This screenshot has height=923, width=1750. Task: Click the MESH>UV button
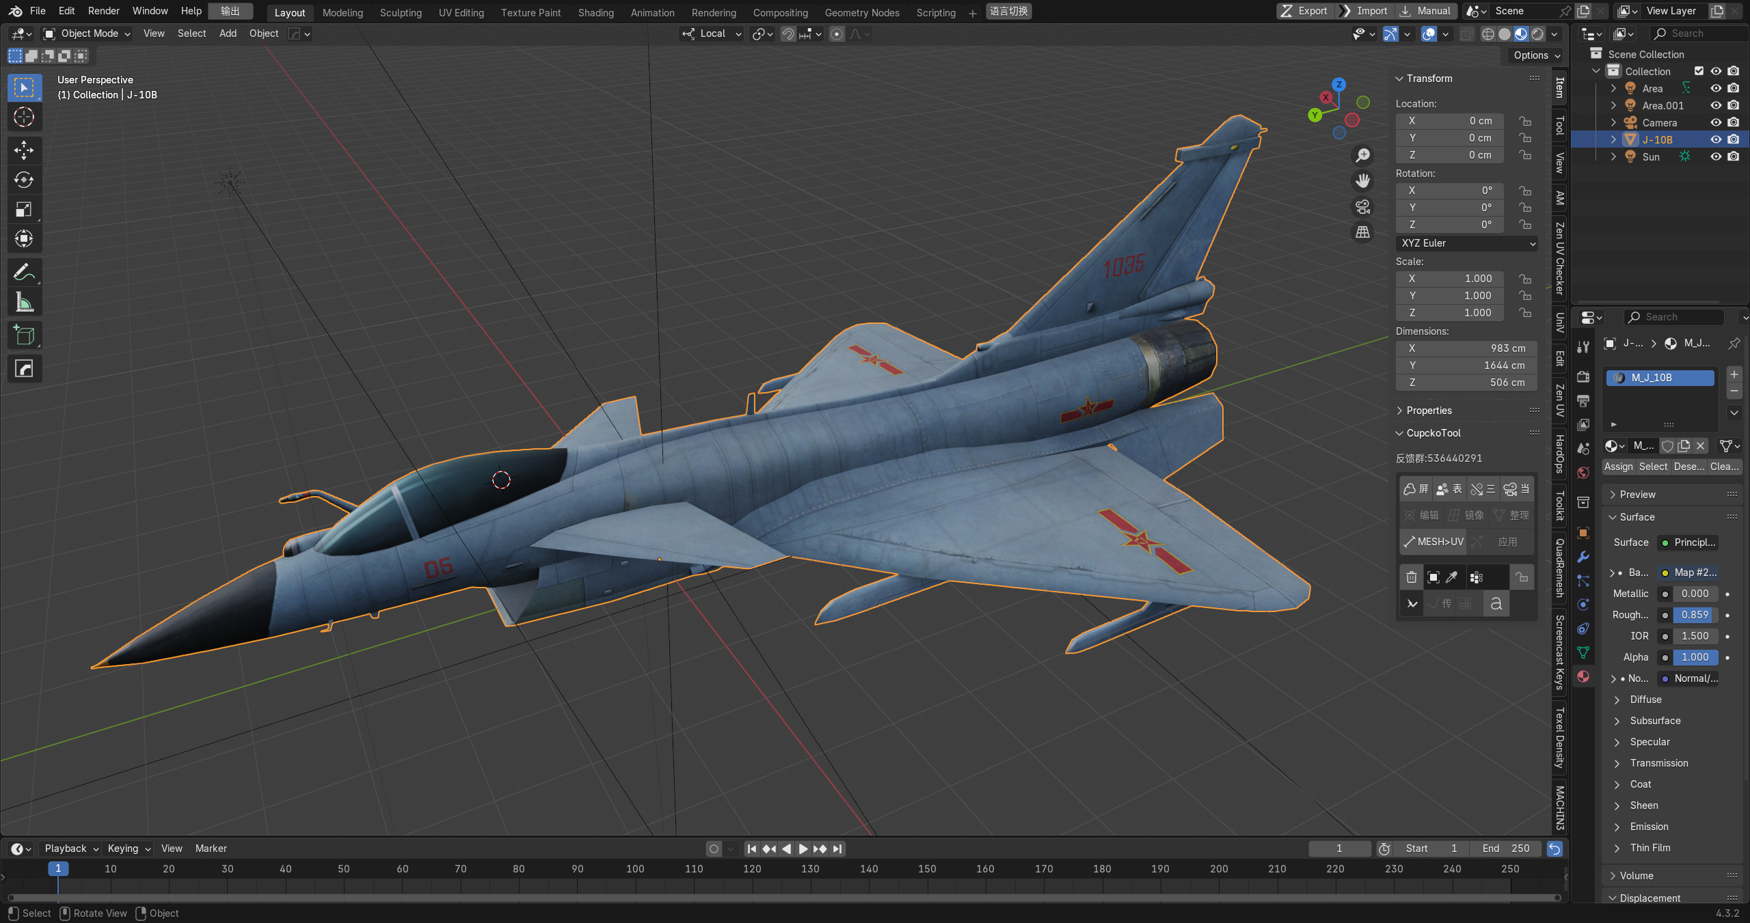point(1433,542)
